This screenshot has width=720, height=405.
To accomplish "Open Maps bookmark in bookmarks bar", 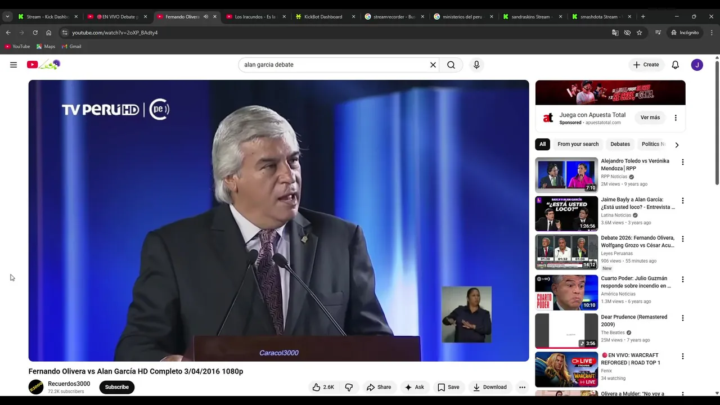I will tap(46, 47).
